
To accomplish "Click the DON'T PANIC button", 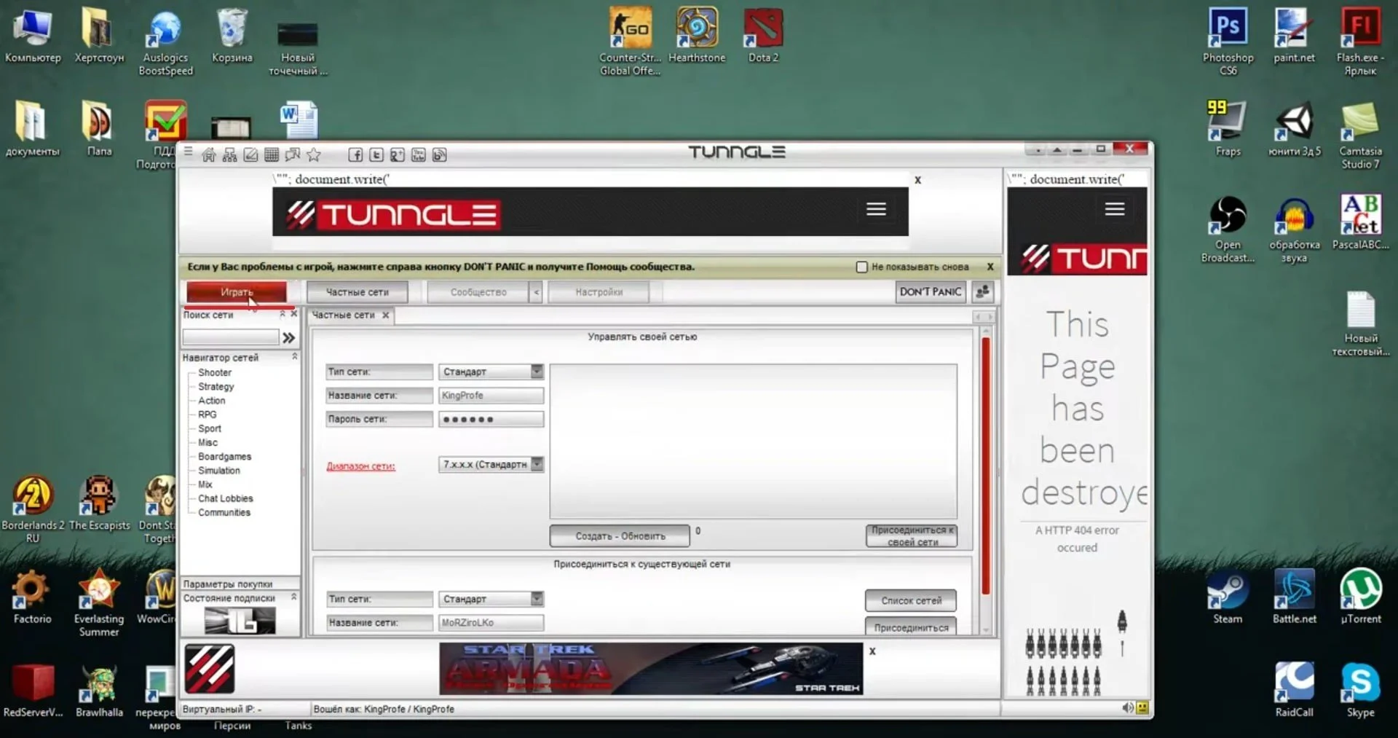I will 931,292.
